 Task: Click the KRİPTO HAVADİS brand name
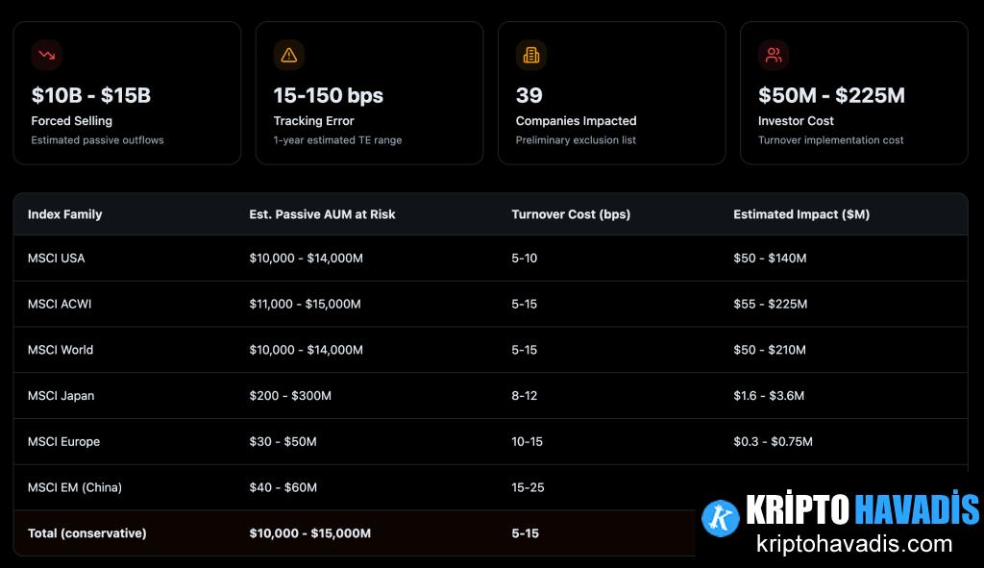click(x=862, y=509)
